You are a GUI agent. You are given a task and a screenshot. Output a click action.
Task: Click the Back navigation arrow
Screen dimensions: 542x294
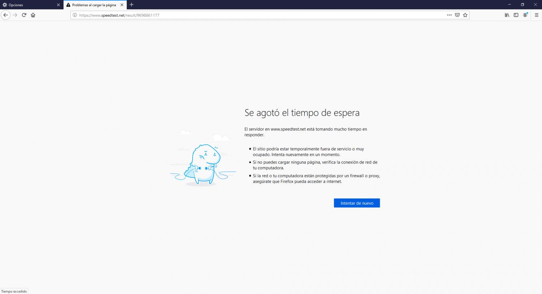(5, 15)
